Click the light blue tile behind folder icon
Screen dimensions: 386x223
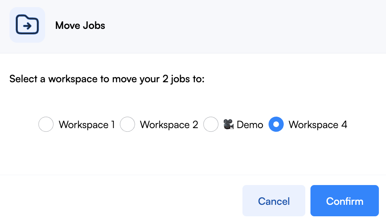click(x=27, y=25)
